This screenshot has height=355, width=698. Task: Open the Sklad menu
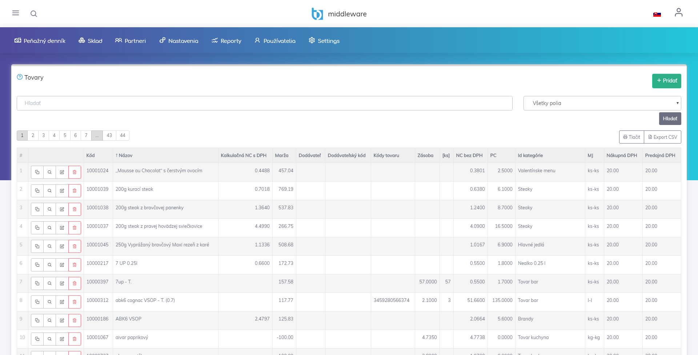[91, 41]
